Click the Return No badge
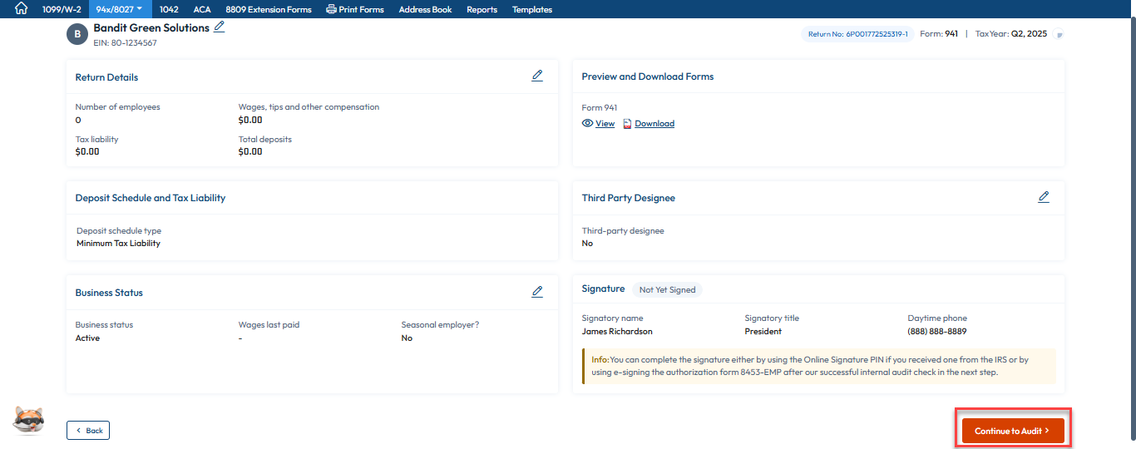The image size is (1136, 449). (x=857, y=34)
